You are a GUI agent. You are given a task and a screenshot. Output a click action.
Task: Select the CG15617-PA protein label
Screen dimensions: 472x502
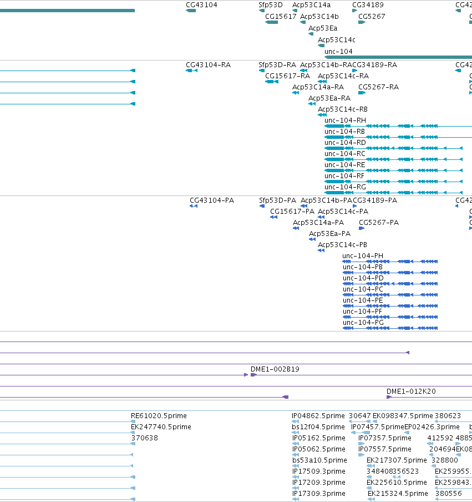tap(292, 212)
